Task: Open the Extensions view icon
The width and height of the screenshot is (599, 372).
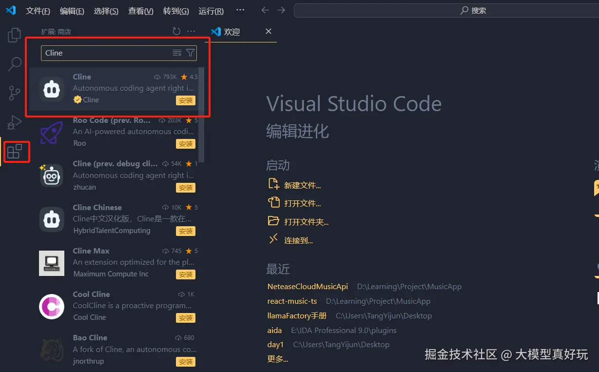Action: pos(15,152)
